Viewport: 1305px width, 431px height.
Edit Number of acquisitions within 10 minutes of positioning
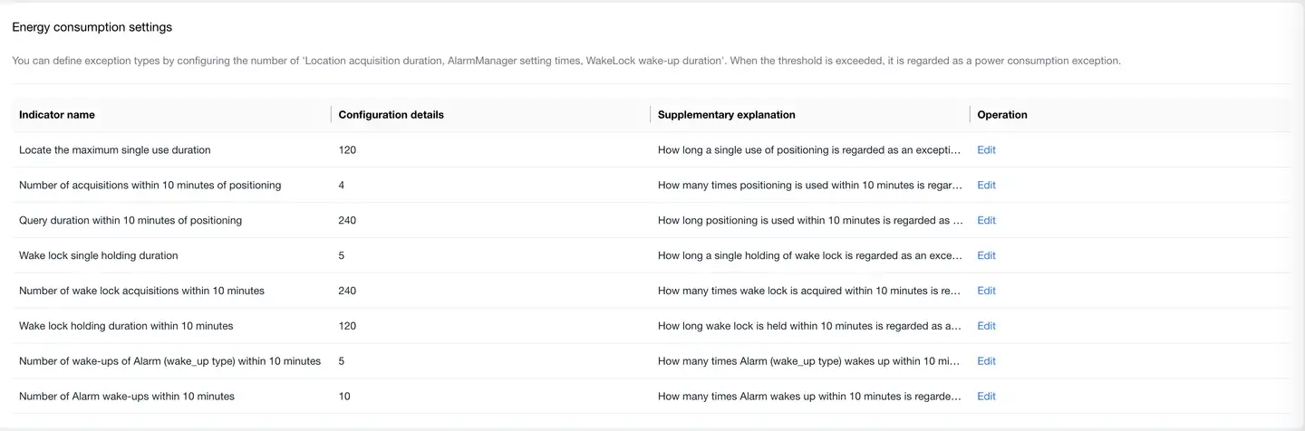986,186
